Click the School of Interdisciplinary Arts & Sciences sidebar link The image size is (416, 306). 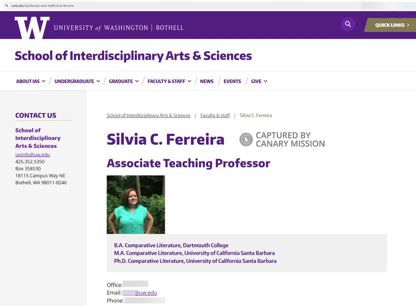37,138
